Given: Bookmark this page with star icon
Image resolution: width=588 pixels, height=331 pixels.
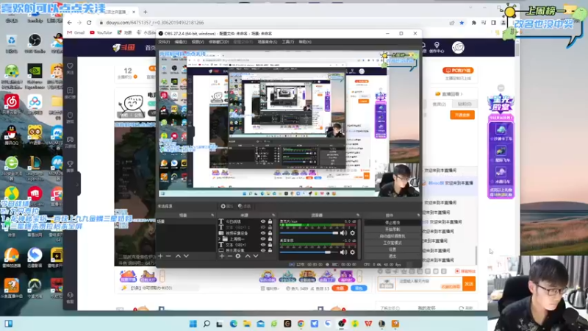Looking at the screenshot, I should (x=462, y=23).
